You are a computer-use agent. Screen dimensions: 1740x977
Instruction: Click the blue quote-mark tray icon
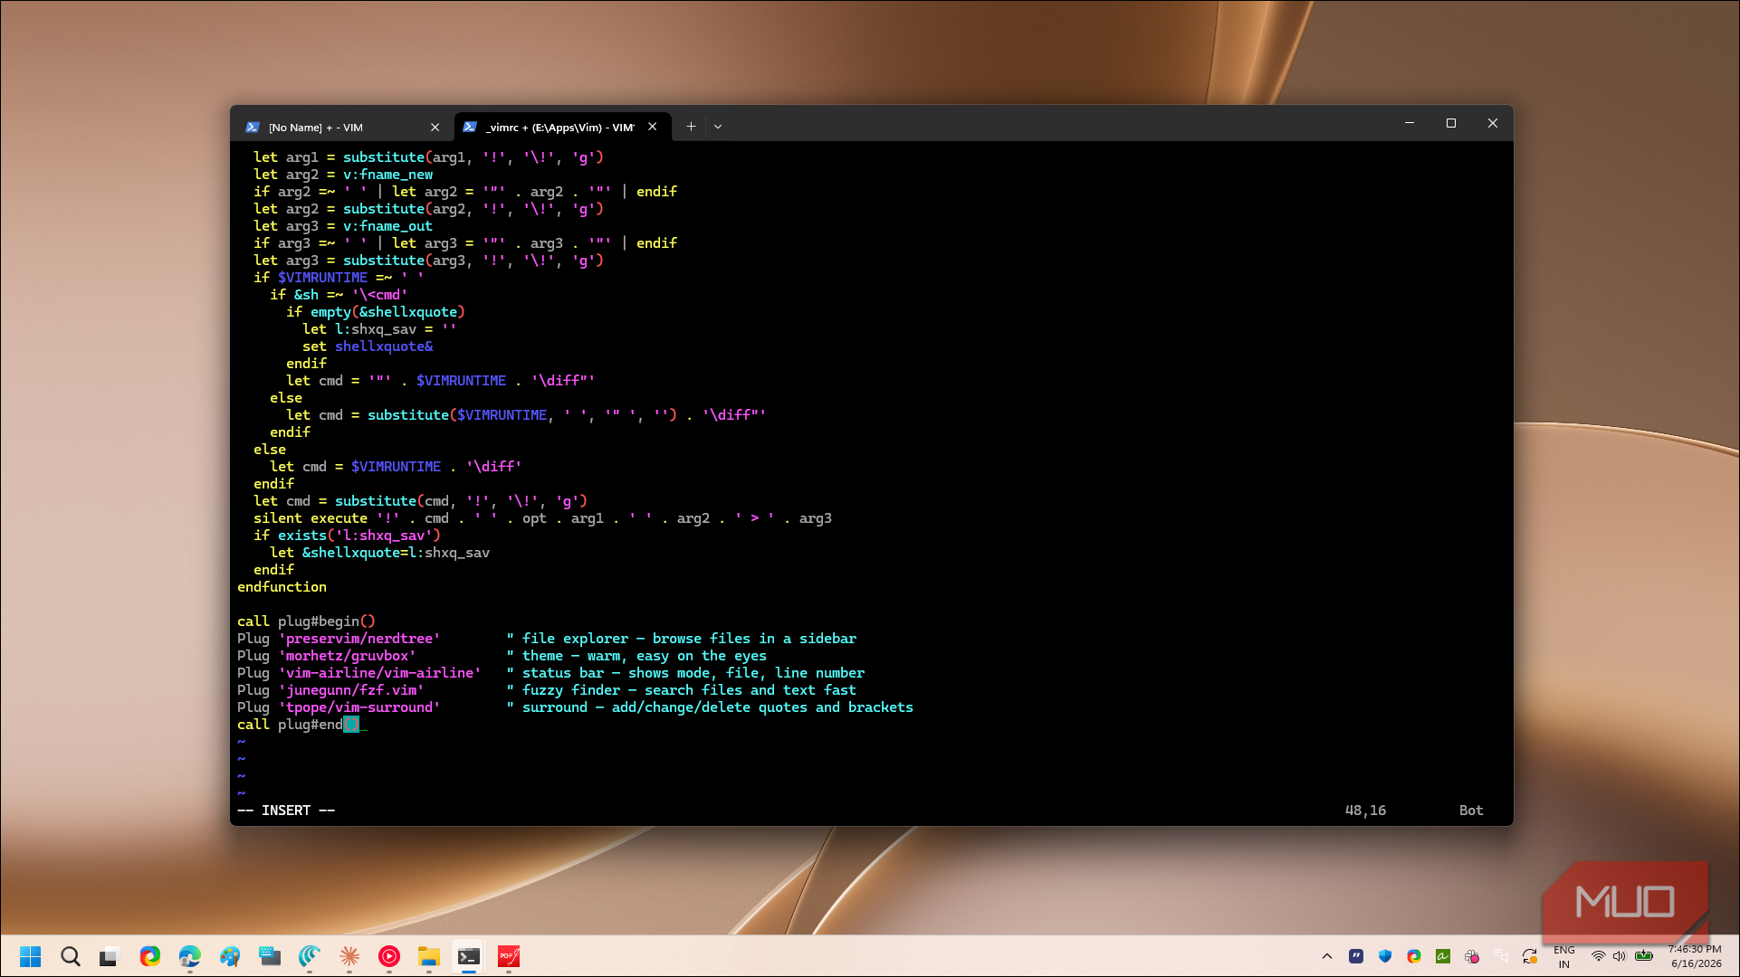pyautogui.click(x=1356, y=956)
